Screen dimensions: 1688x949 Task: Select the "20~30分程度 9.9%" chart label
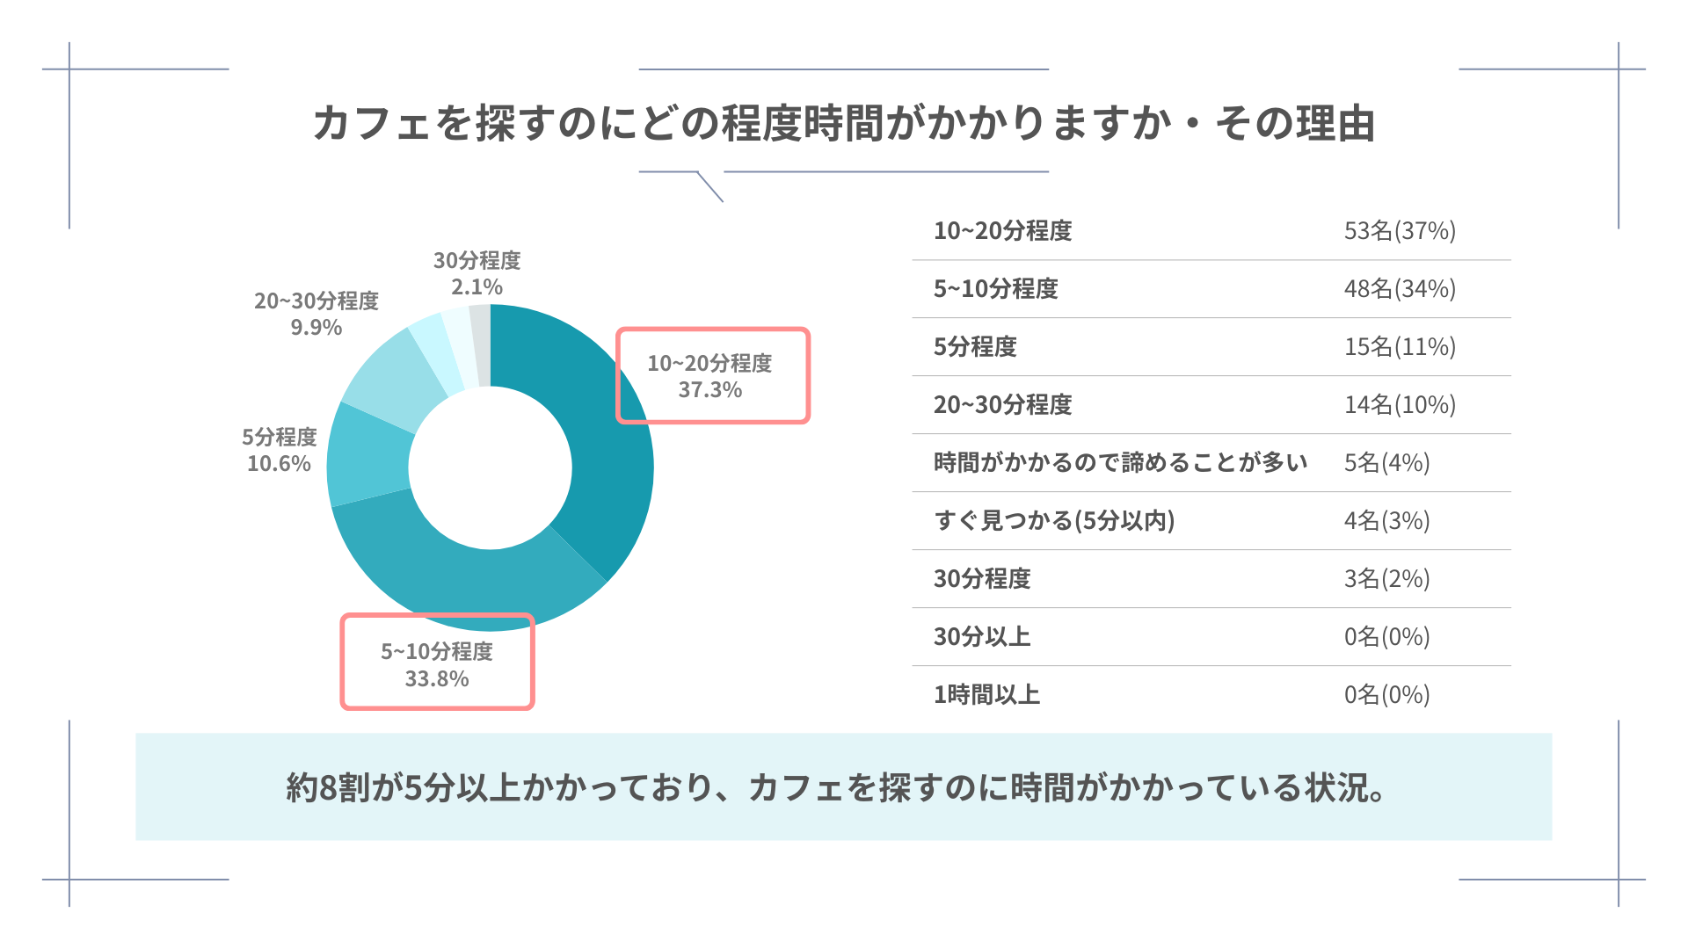pyautogui.click(x=316, y=314)
